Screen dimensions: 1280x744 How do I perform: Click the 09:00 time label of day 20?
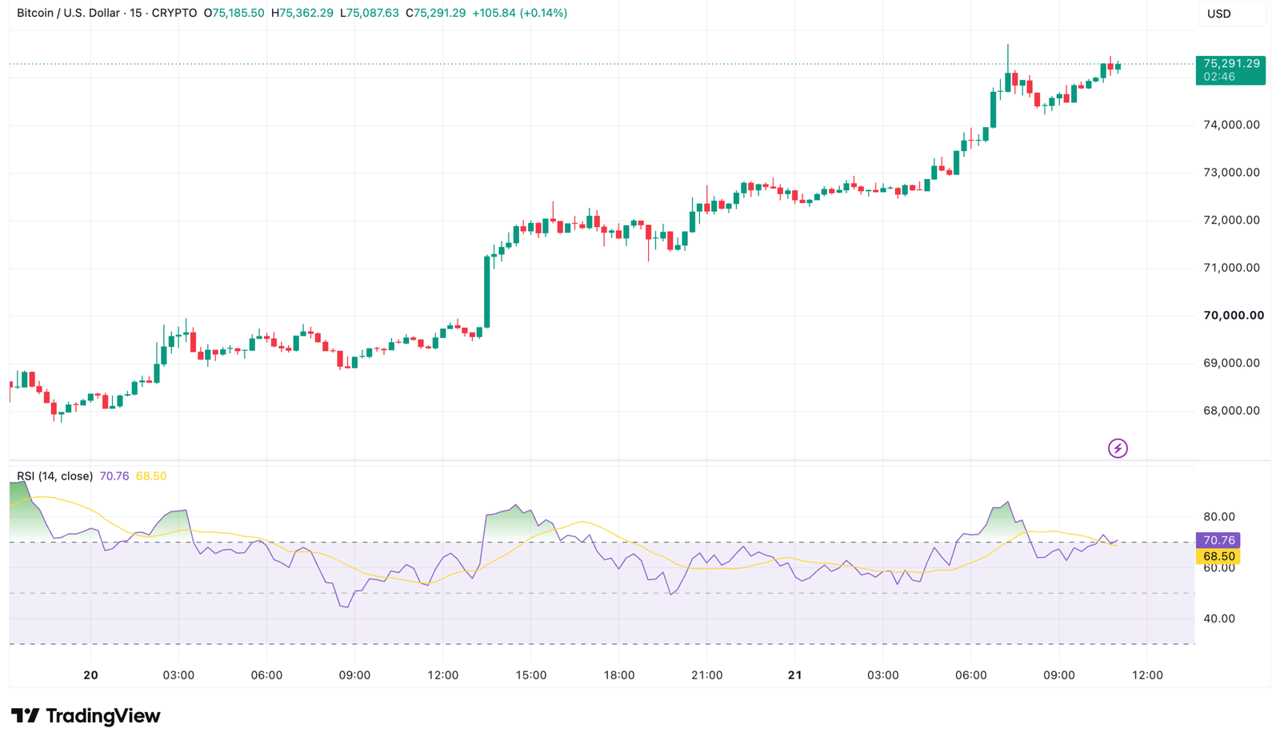click(x=354, y=675)
